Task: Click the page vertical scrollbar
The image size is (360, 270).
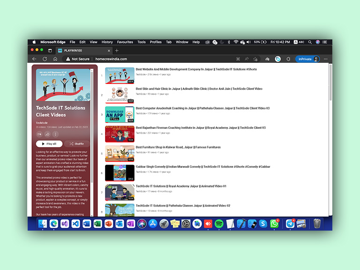Action: (330, 82)
